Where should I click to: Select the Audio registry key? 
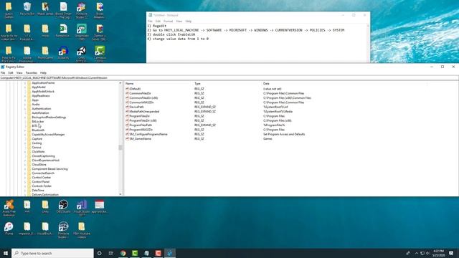(x=36, y=105)
